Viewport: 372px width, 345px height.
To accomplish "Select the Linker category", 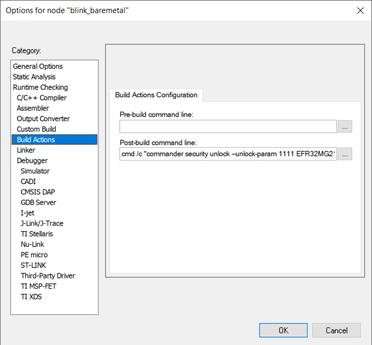I will [x=26, y=150].
